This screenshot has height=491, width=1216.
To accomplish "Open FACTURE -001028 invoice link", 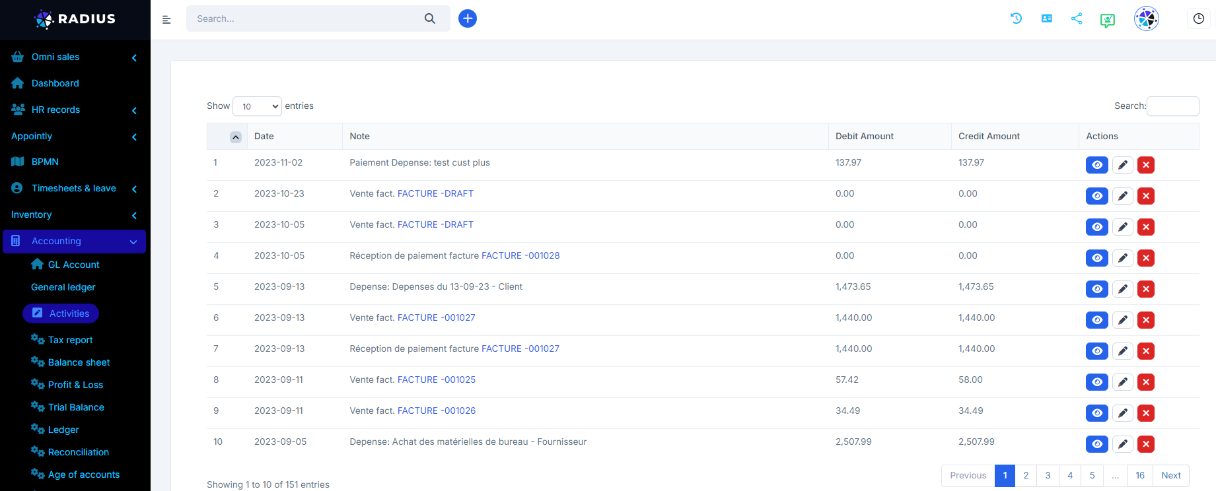I will click(x=520, y=255).
